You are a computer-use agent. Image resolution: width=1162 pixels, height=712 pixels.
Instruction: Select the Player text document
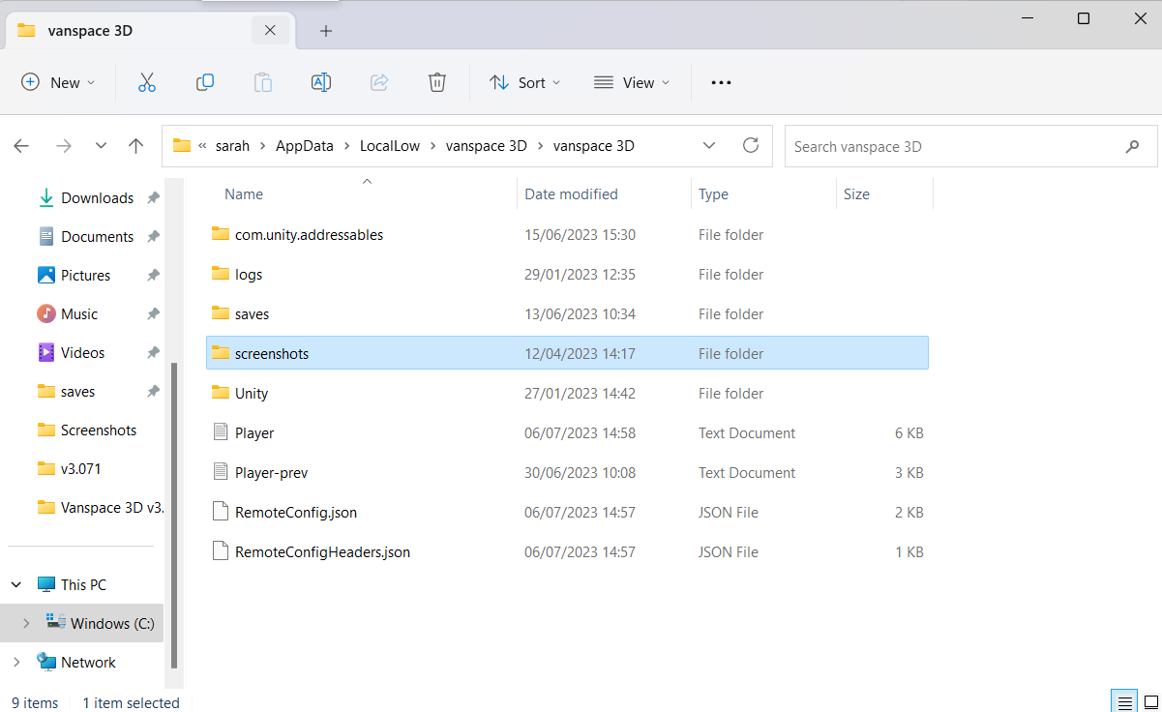(x=568, y=432)
